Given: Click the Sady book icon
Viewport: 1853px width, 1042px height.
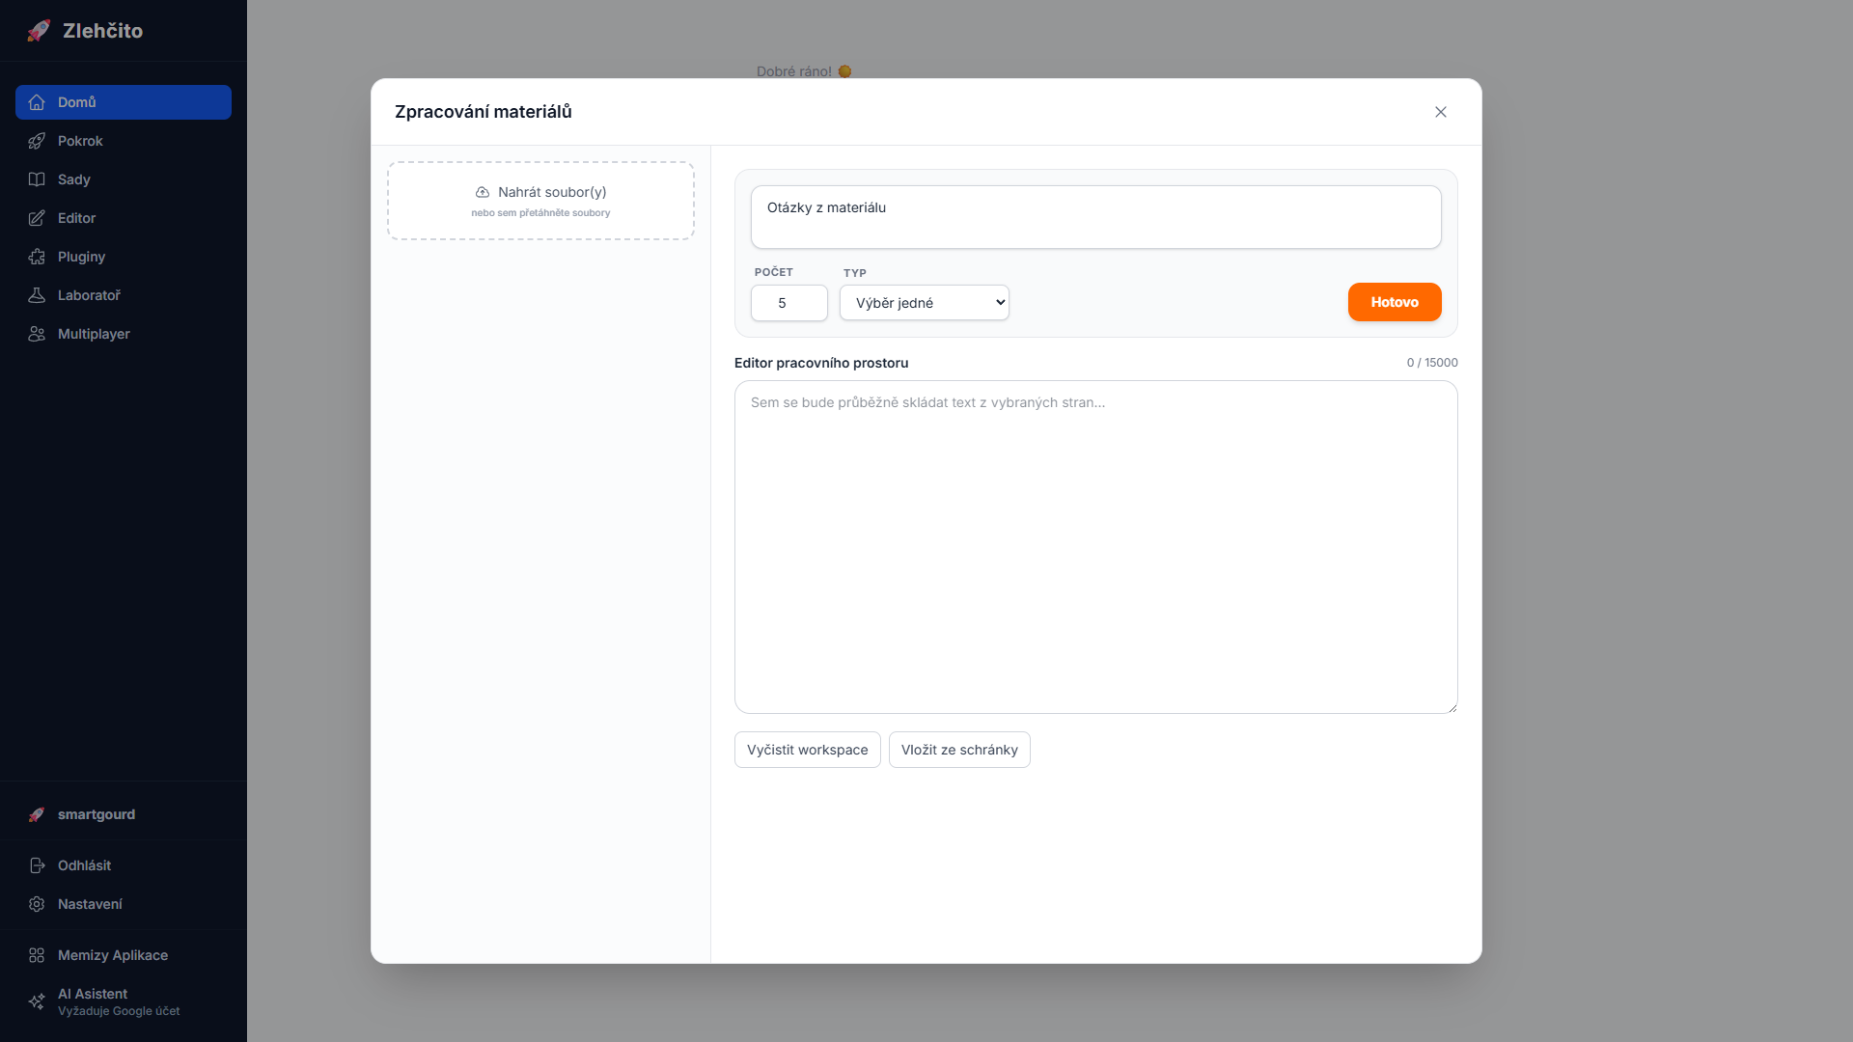Looking at the screenshot, I should (37, 179).
